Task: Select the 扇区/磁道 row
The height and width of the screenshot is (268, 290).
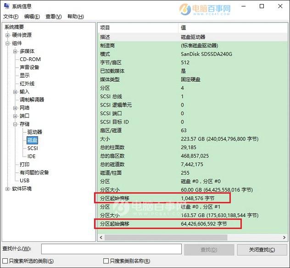Action: [x=193, y=131]
